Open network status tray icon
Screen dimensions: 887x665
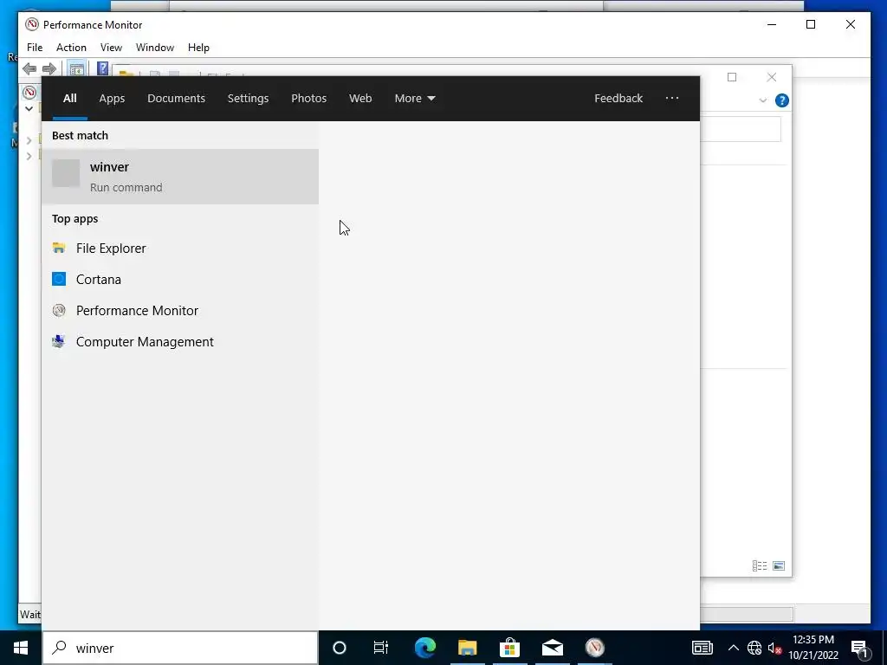point(754,648)
